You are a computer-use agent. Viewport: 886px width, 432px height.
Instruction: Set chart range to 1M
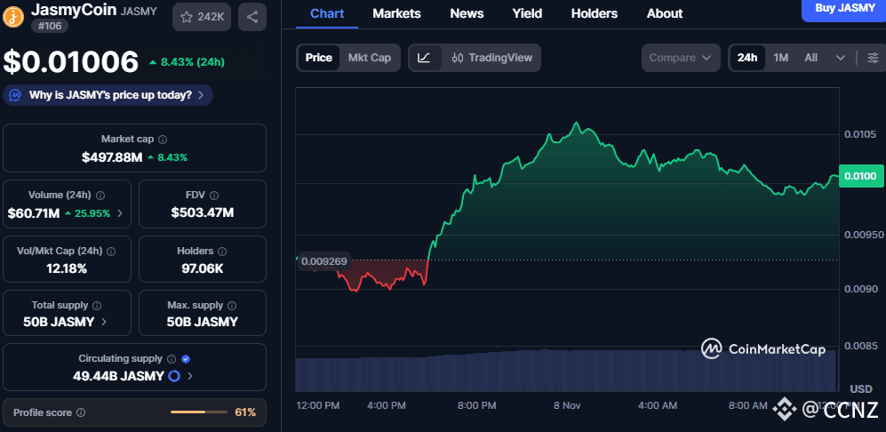coord(781,58)
